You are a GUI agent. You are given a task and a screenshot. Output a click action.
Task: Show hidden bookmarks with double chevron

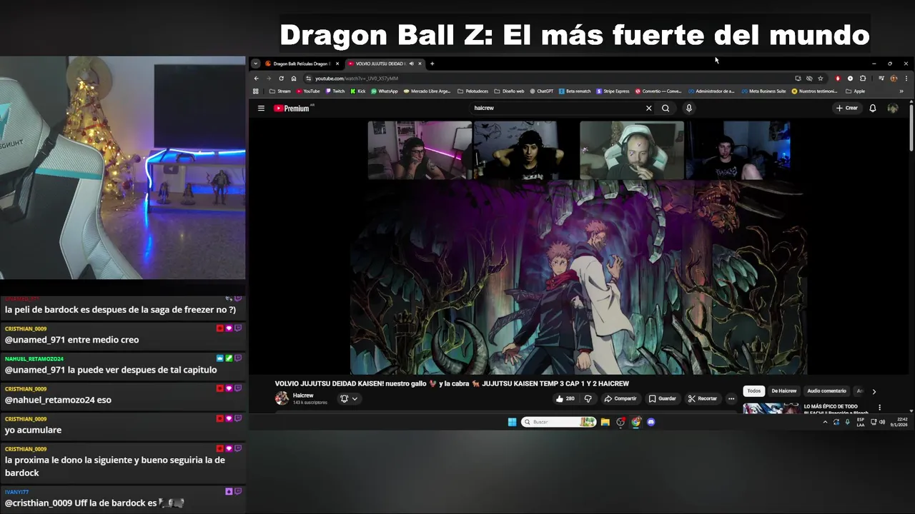[x=901, y=91]
